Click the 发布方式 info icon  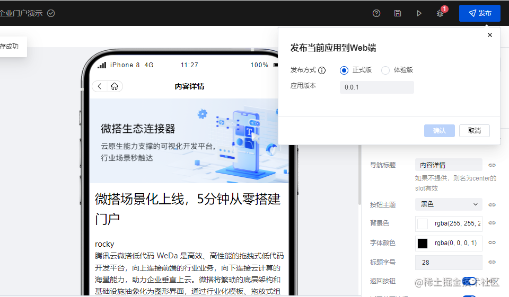[x=322, y=70]
